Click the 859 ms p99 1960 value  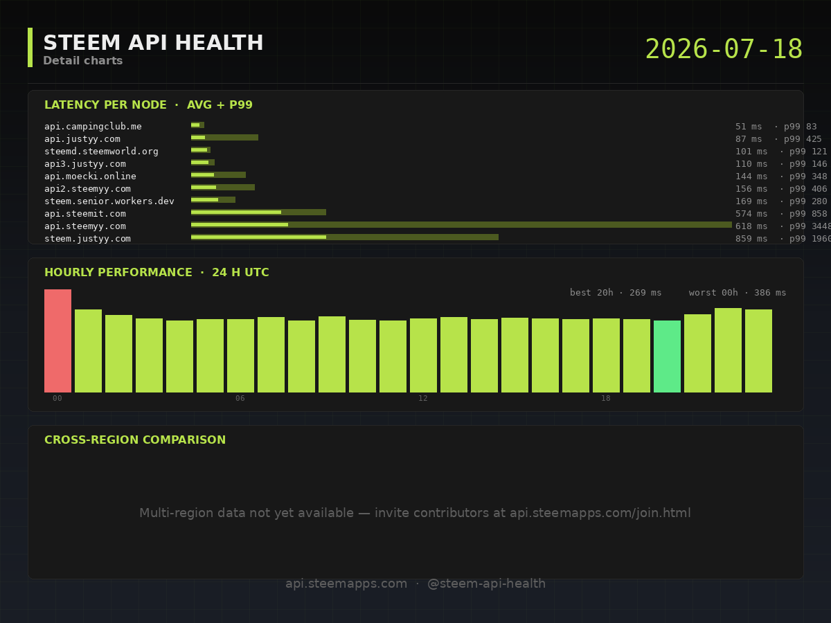(783, 239)
